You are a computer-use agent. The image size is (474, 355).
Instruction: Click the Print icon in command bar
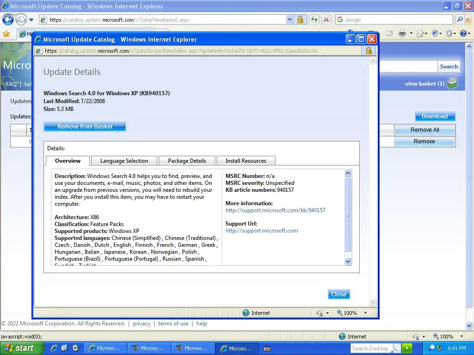[x=402, y=33]
